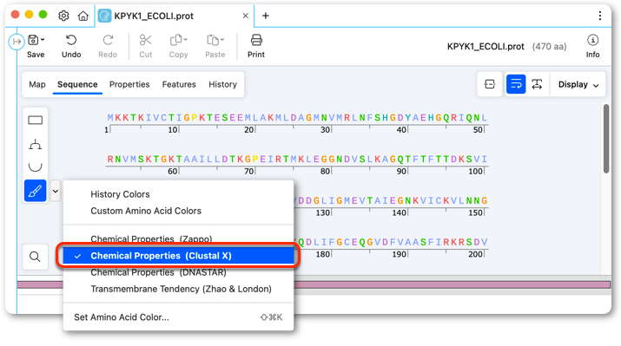
Task: Toggle the line spacing view button
Action: coord(537,84)
